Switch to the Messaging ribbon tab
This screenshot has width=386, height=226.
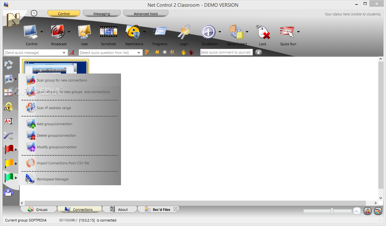(x=102, y=14)
